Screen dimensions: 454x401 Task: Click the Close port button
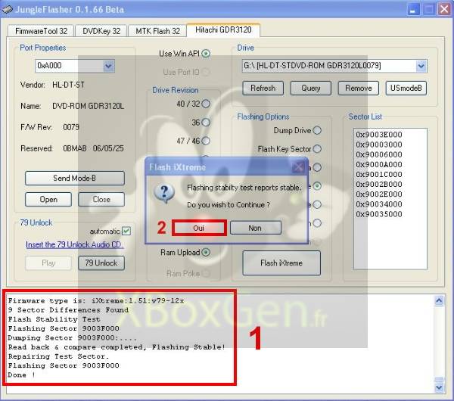tap(101, 200)
